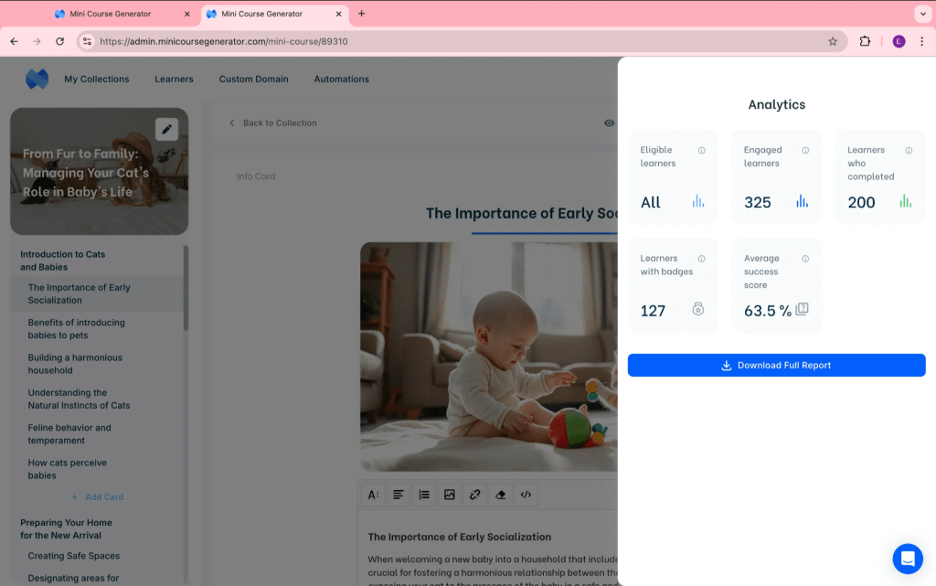Click the link icon in editor toolbar

[474, 495]
